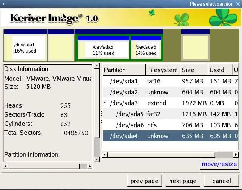Select the /dev/sda3 extend row
The image size is (242, 190).
coord(170,103)
